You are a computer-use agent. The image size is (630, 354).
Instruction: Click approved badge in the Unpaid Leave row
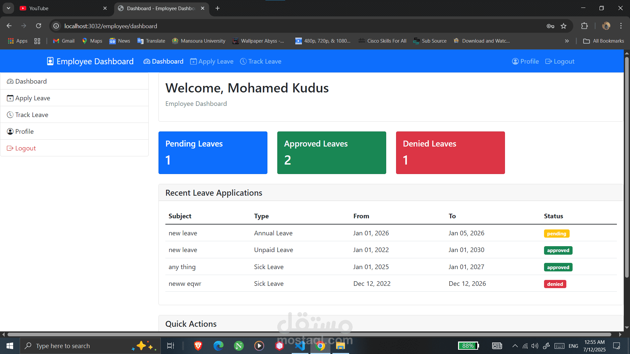click(558, 250)
